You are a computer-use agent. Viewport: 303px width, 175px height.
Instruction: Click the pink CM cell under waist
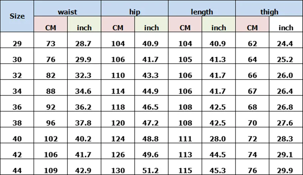[x=51, y=24]
